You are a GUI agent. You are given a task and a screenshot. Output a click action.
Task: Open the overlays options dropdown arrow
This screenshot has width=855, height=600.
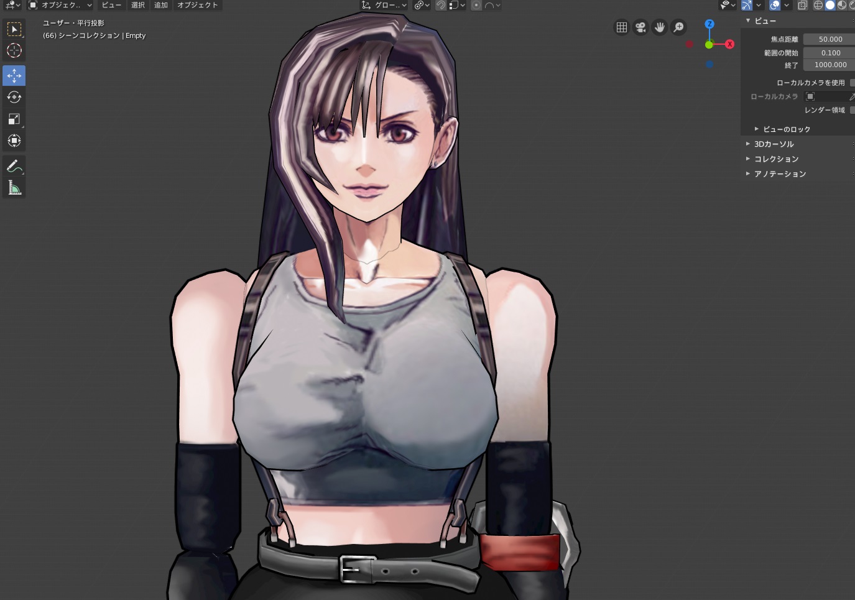click(787, 5)
